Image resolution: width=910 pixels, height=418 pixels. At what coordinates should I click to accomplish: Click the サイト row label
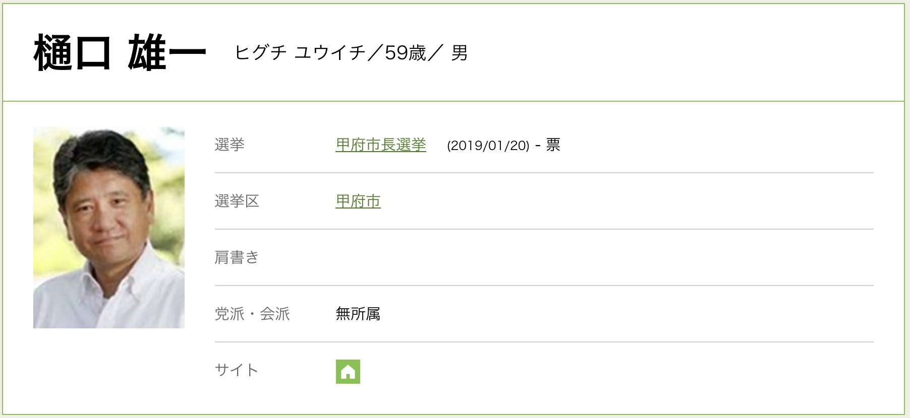point(237,371)
